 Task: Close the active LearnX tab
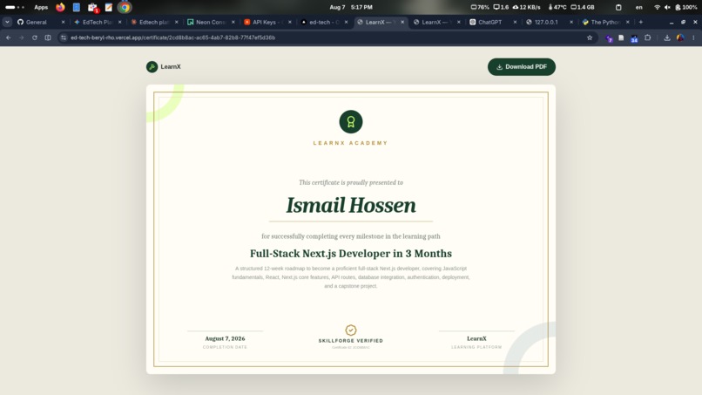pos(402,22)
